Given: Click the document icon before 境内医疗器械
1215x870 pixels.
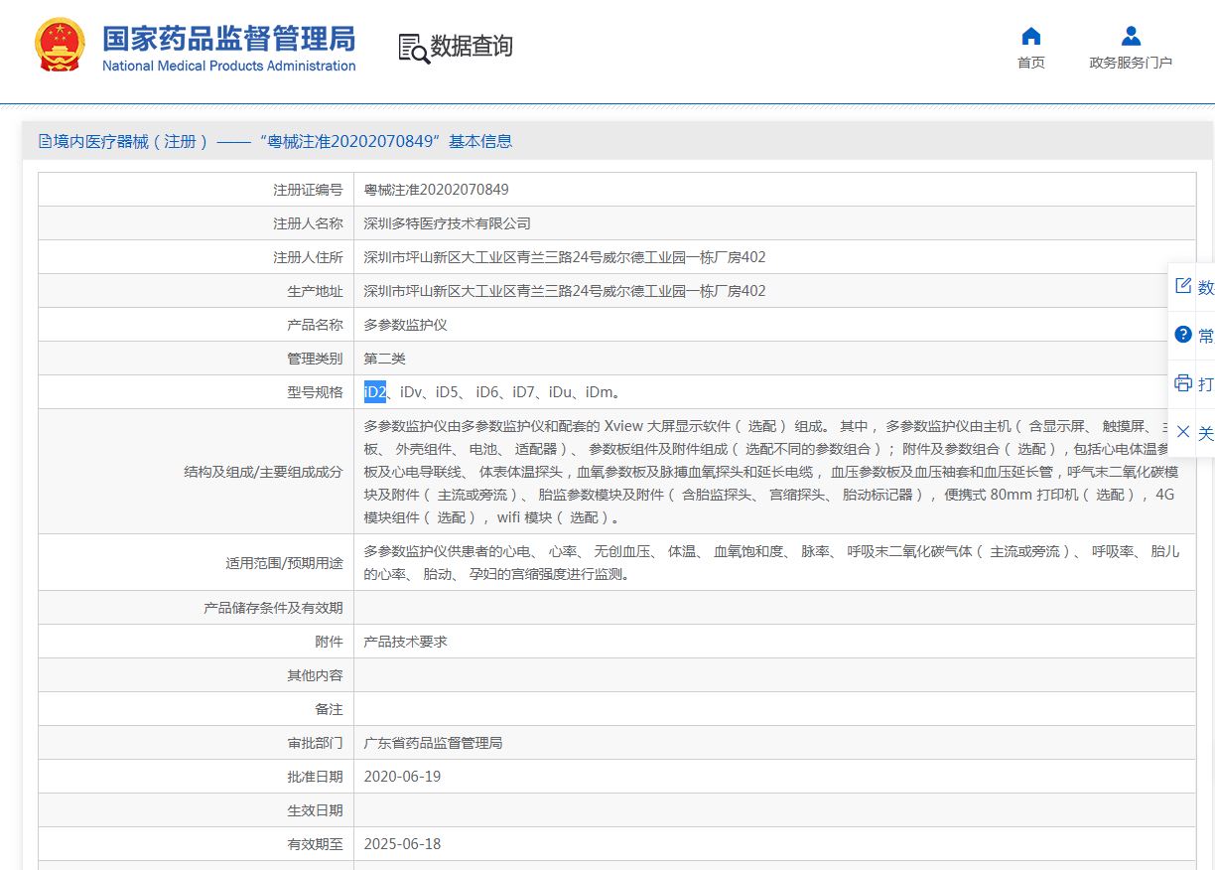Looking at the screenshot, I should tap(45, 141).
